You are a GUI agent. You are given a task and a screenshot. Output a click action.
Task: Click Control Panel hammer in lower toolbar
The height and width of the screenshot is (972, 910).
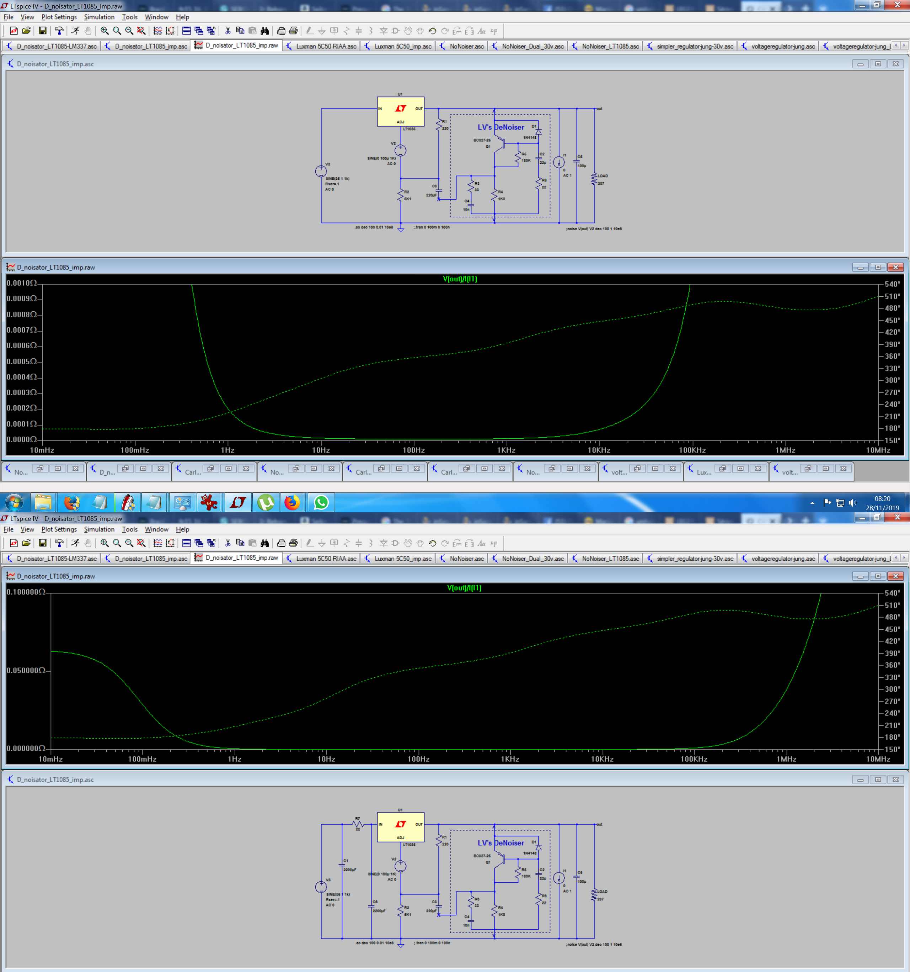pyautogui.click(x=59, y=543)
